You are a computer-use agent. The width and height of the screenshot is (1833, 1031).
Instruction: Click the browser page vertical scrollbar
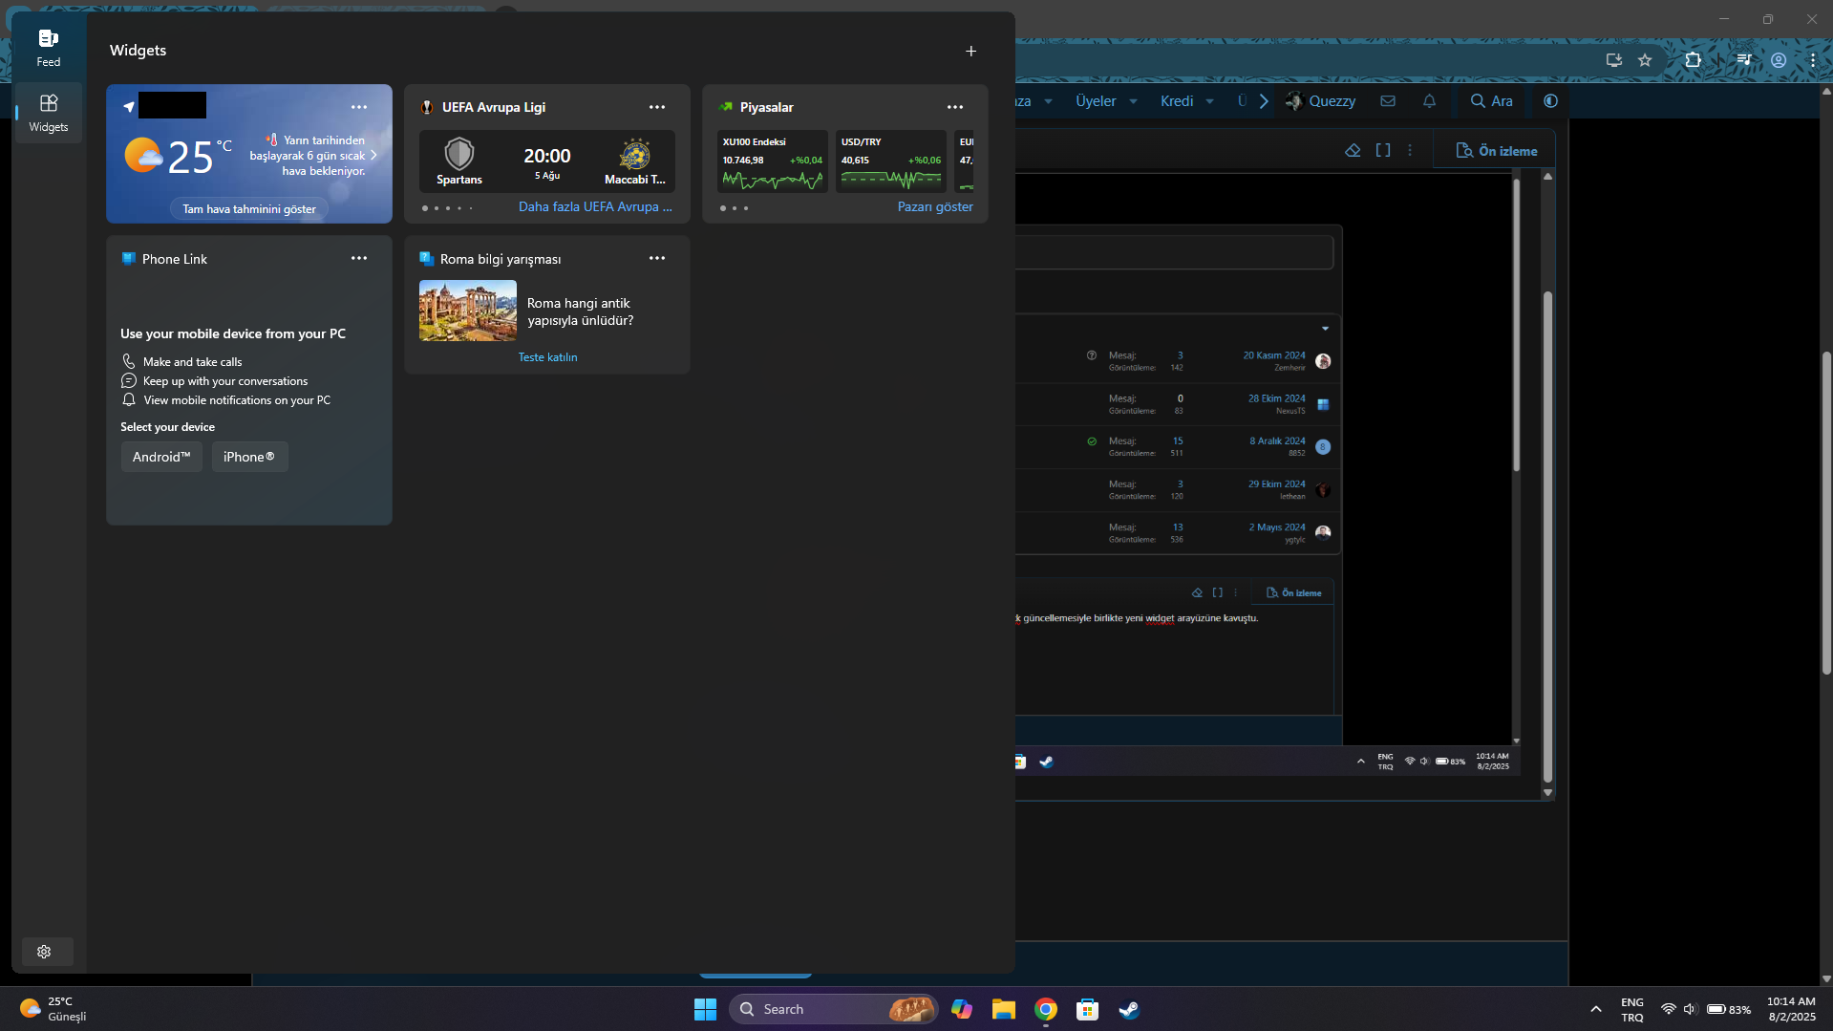click(x=1826, y=513)
